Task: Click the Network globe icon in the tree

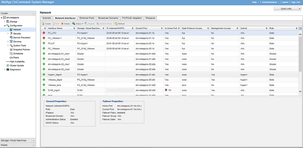Action: point(11,30)
